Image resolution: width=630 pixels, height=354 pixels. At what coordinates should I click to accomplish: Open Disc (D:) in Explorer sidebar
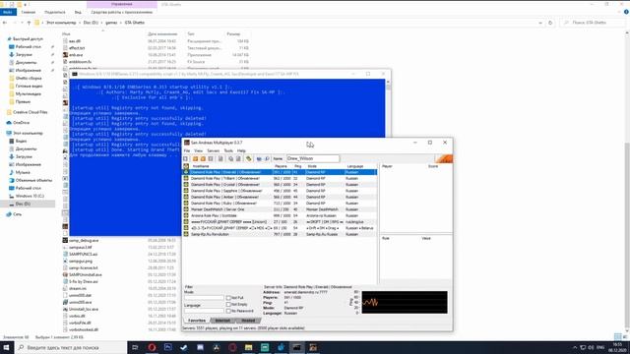click(x=23, y=204)
